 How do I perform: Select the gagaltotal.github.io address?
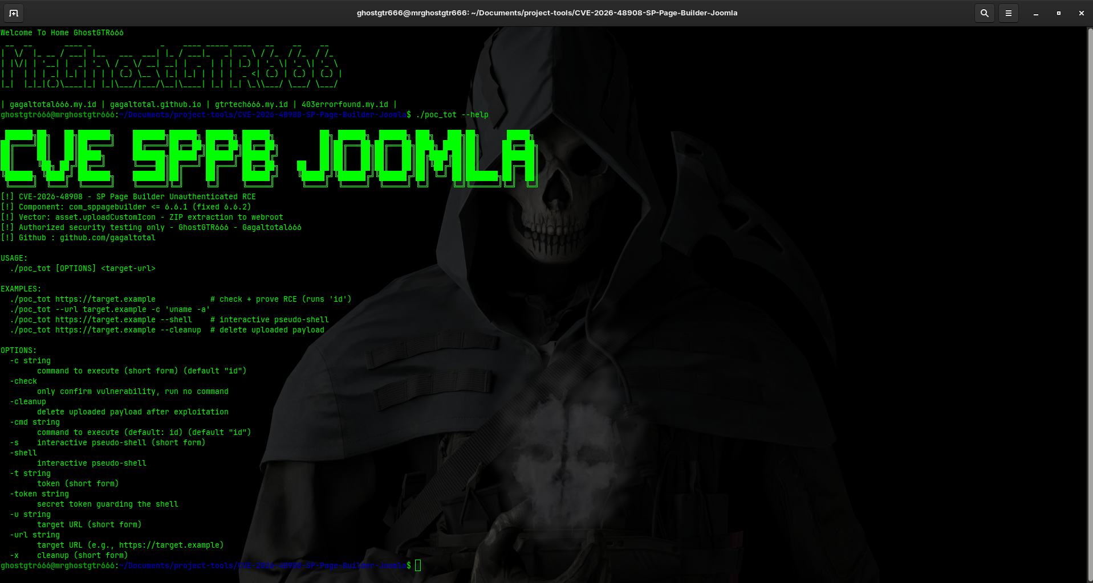coord(156,104)
